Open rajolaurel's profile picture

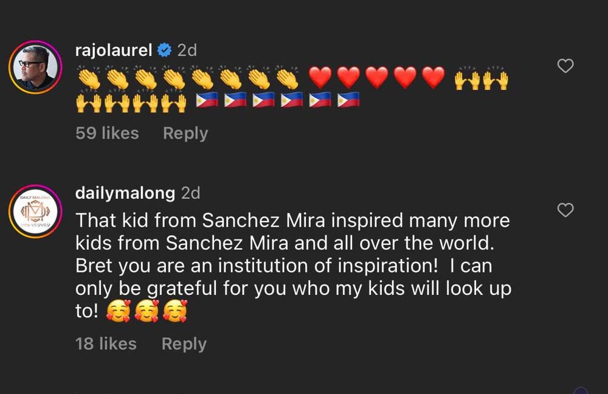coord(35,67)
